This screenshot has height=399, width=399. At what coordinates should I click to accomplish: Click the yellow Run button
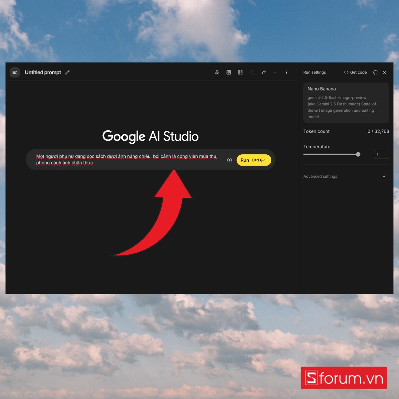pos(253,160)
